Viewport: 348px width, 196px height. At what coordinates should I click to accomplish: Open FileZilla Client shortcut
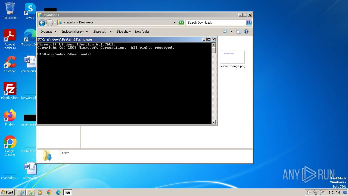click(10, 91)
